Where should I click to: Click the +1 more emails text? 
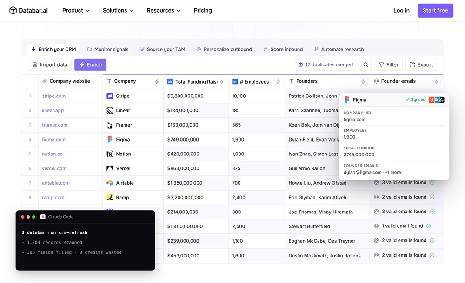[x=393, y=172]
